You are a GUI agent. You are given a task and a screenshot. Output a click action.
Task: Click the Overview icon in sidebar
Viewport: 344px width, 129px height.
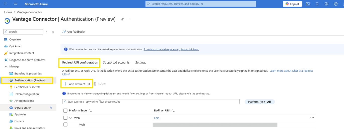(x=6, y=39)
